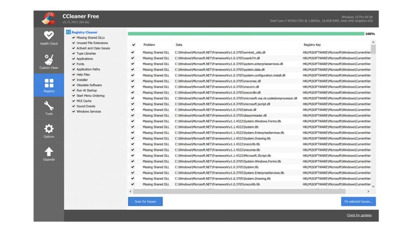Open the Registry grid icon
This screenshot has height=232, width=414.
point(49,83)
